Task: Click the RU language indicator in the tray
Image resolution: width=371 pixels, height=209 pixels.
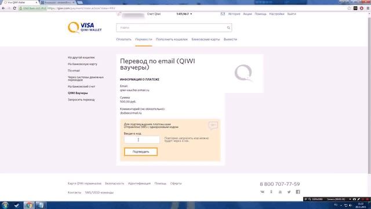Action: pos(336,205)
